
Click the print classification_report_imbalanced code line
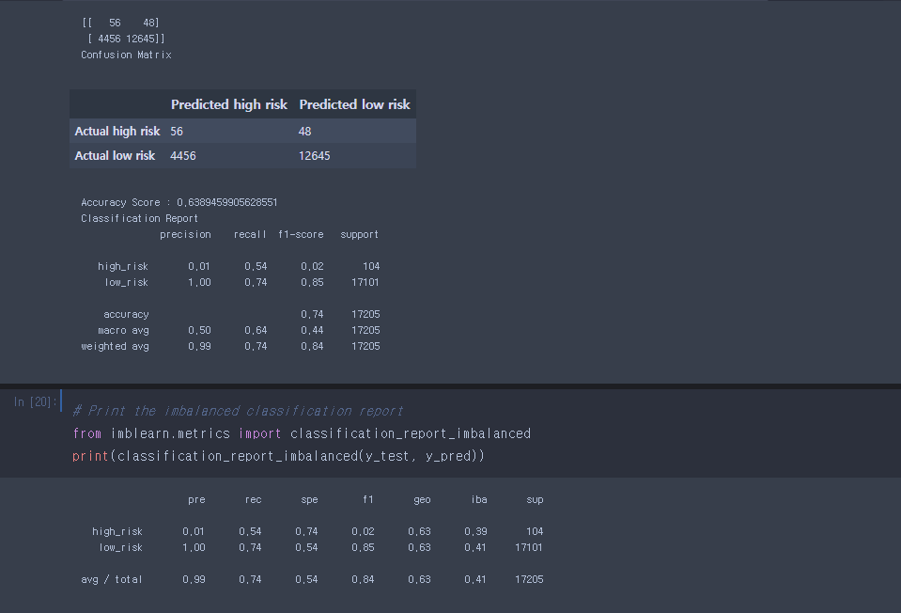(279, 456)
